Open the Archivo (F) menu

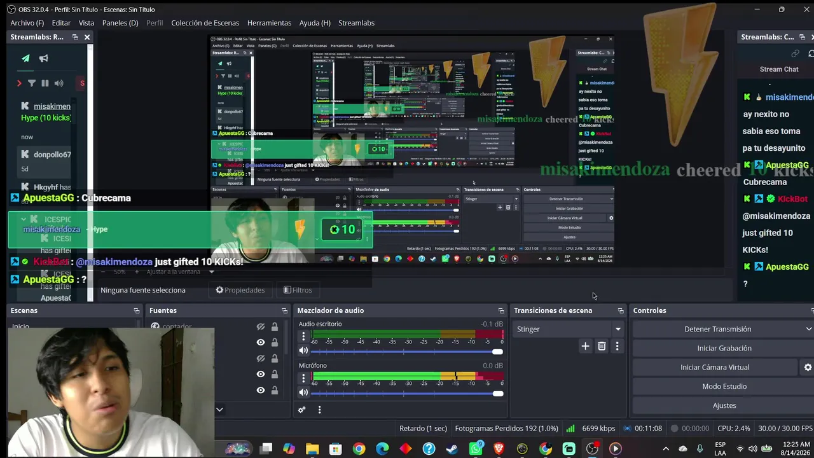tap(27, 23)
